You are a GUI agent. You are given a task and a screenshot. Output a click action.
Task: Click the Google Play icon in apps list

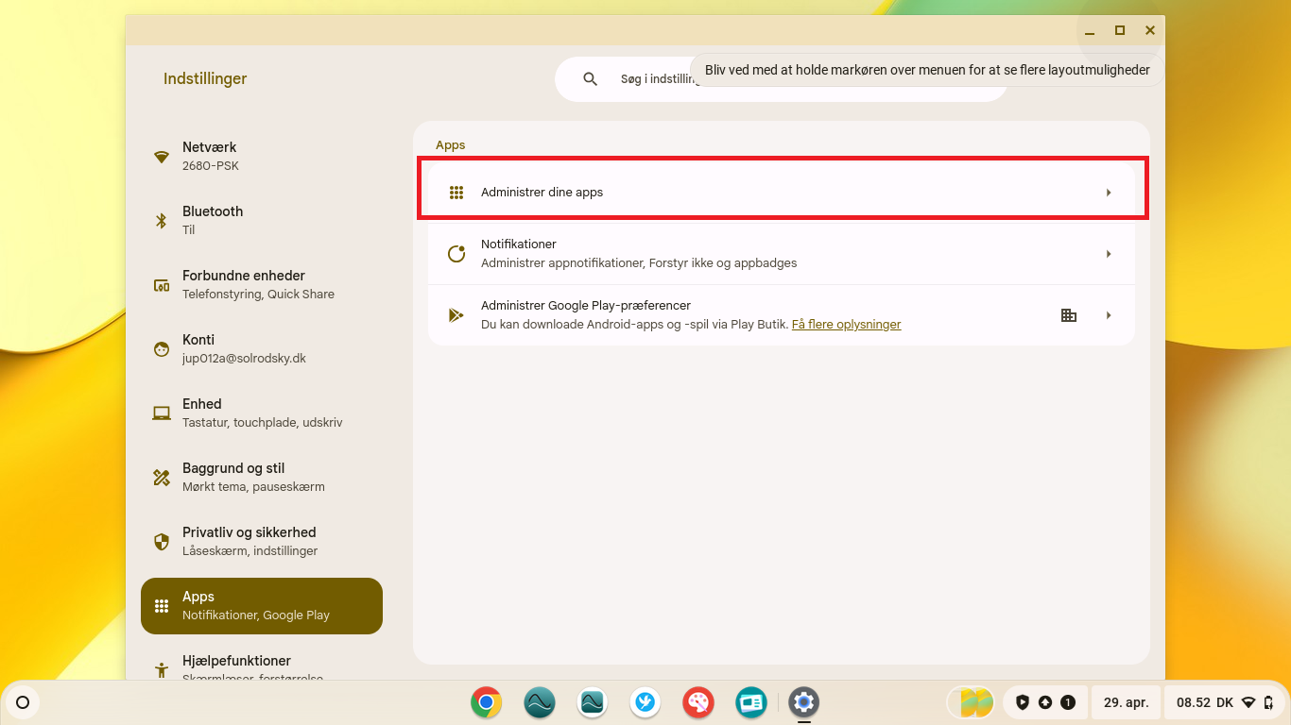[x=456, y=315]
